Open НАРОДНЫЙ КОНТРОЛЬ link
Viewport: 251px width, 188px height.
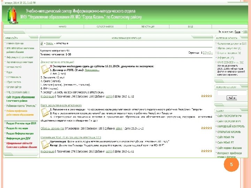(x=231, y=126)
